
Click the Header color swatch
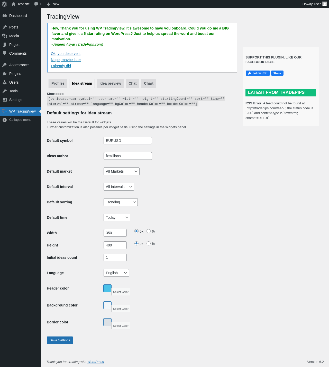click(x=107, y=288)
